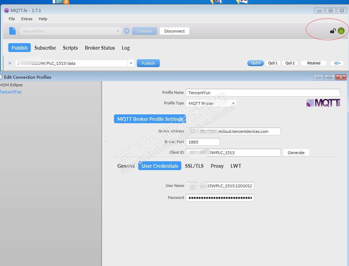Close the Edit Connection Profiles window
Image resolution: width=349 pixels, height=266 pixels.
(341, 77)
